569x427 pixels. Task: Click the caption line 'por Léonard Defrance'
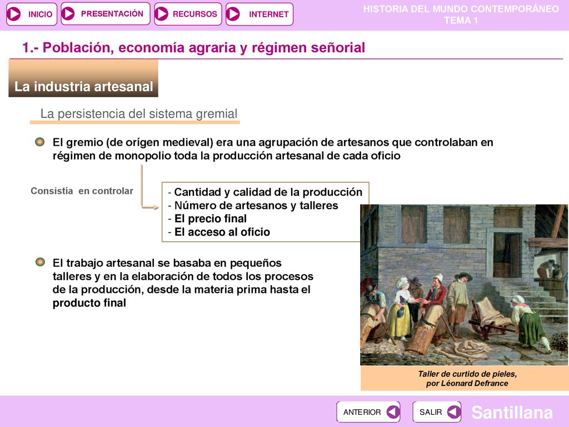(x=467, y=384)
